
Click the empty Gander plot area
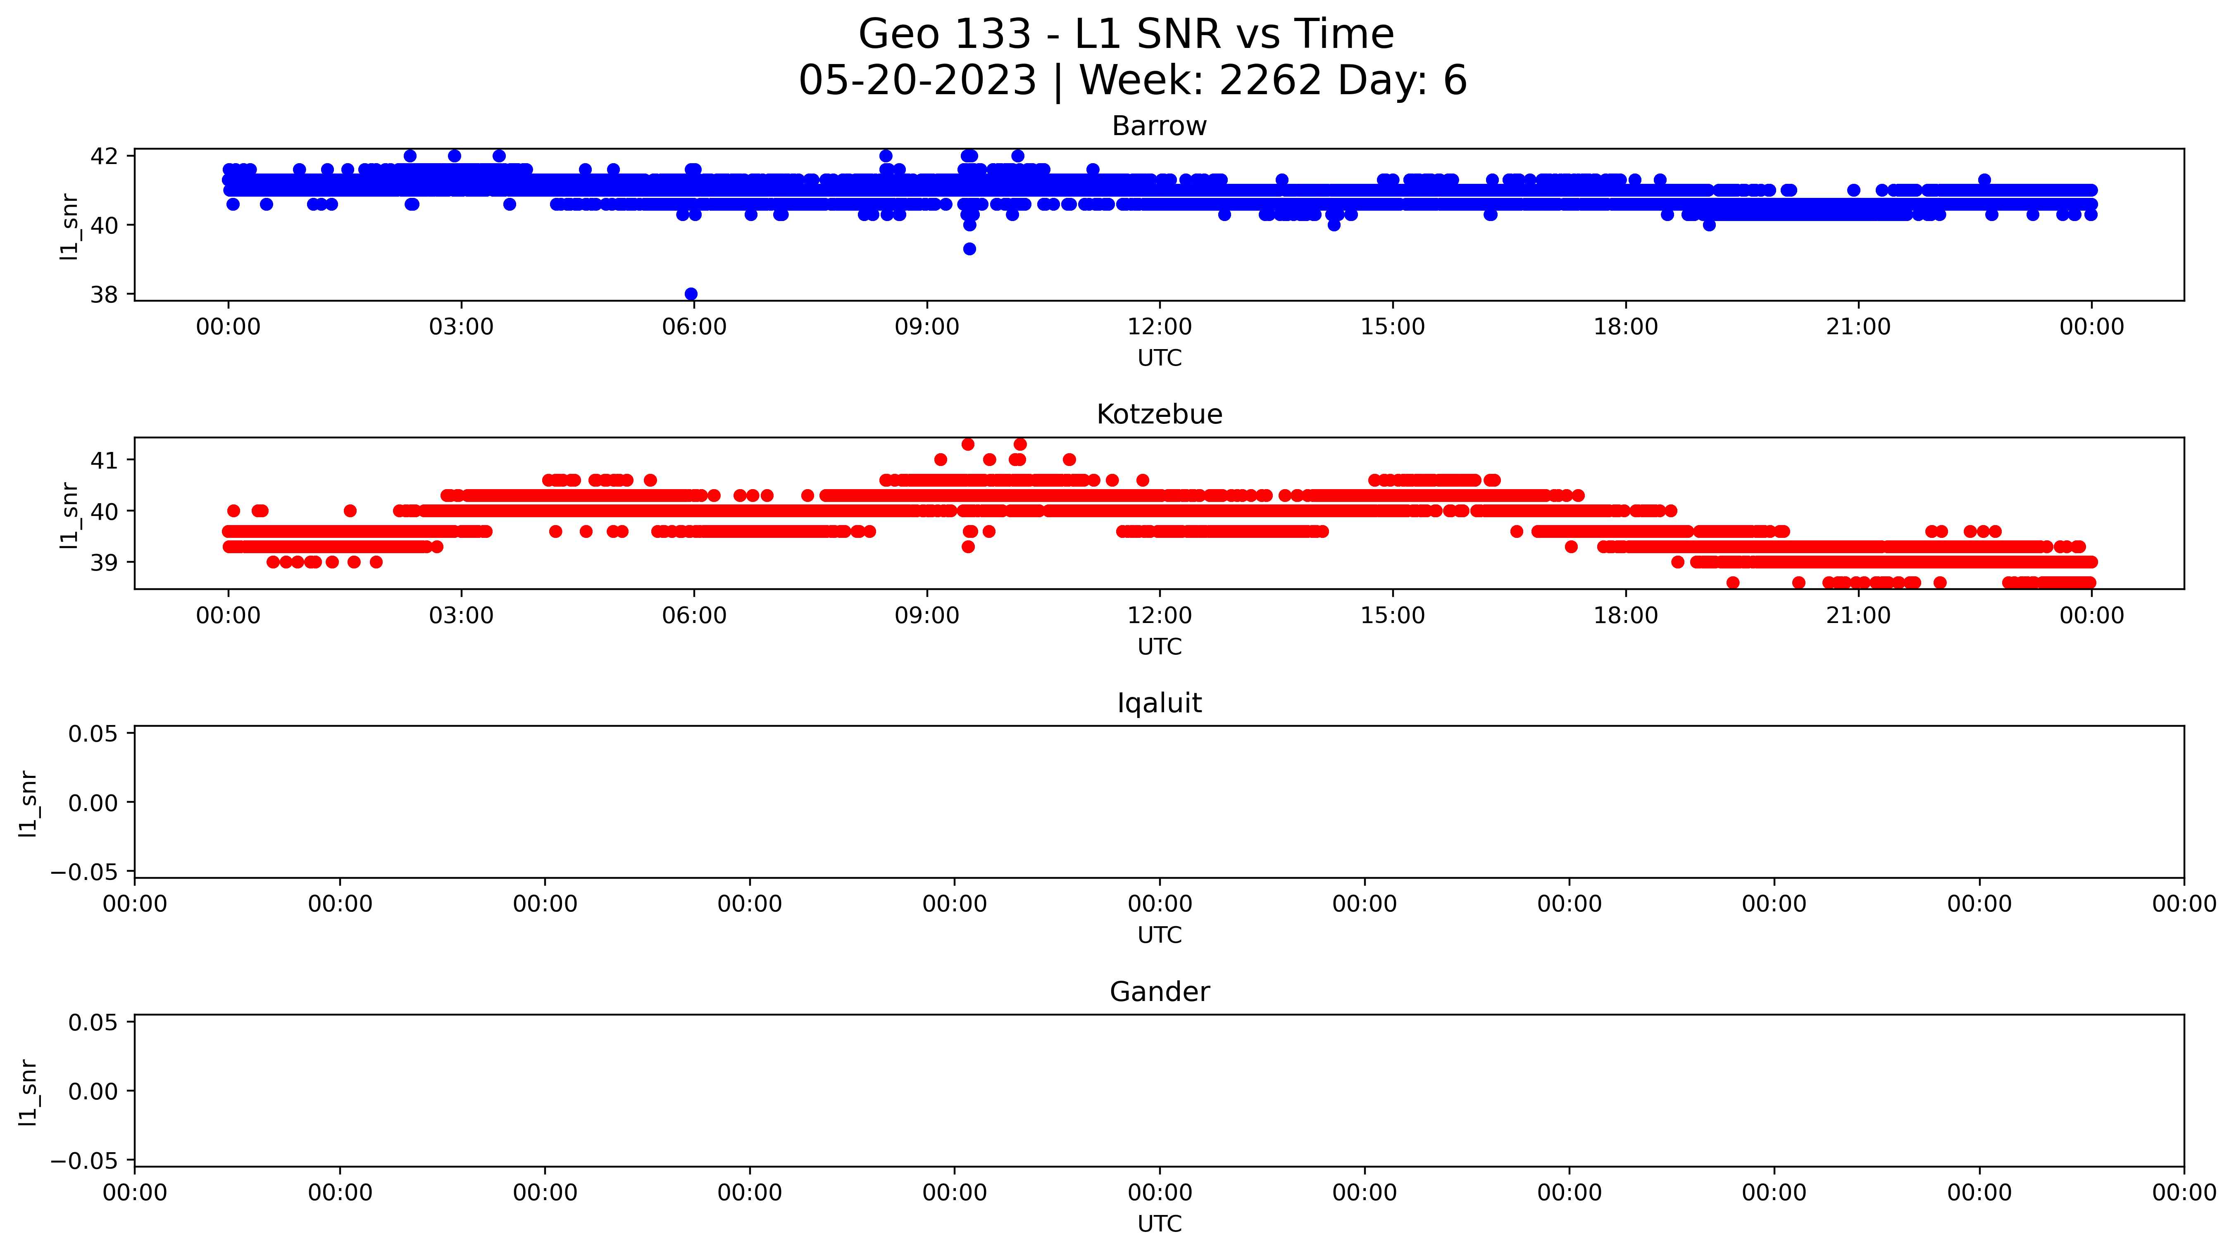(x=1160, y=1091)
